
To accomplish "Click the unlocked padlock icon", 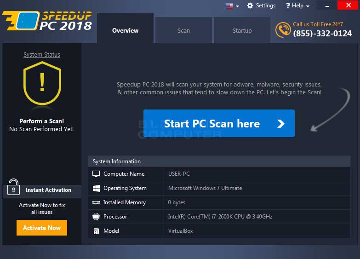I will coord(13,187).
